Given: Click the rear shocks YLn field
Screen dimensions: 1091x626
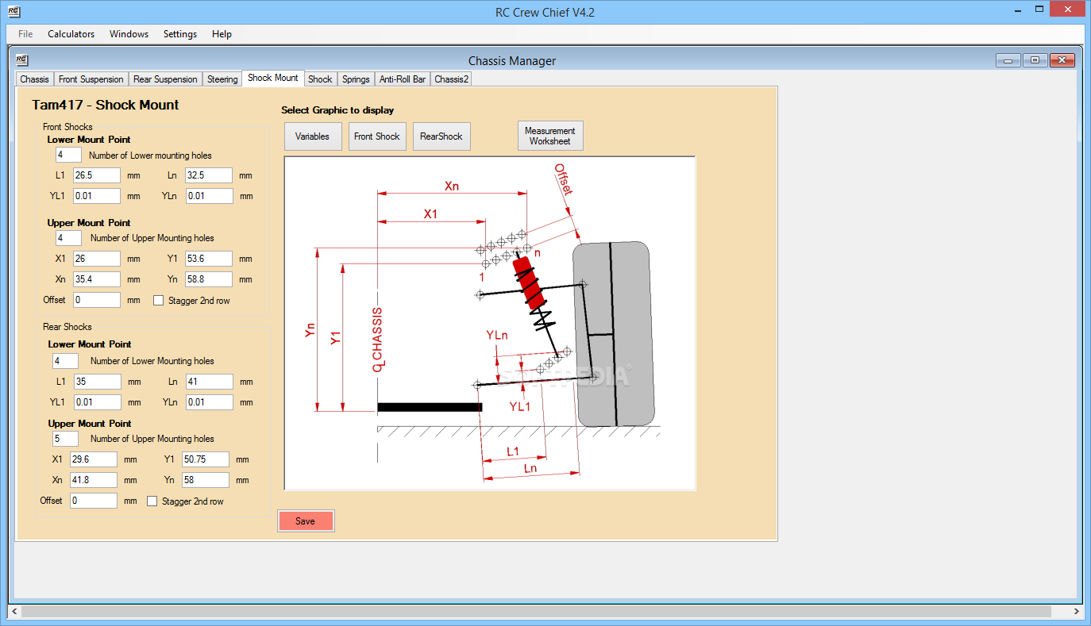Looking at the screenshot, I should point(210,402).
